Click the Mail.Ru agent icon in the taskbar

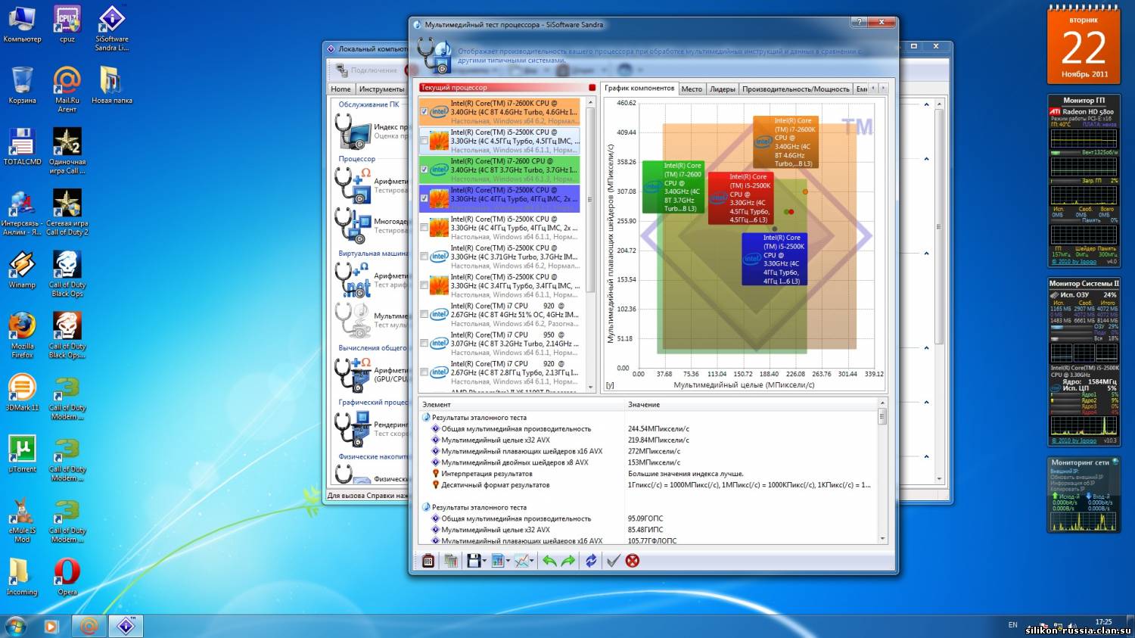[x=89, y=626]
